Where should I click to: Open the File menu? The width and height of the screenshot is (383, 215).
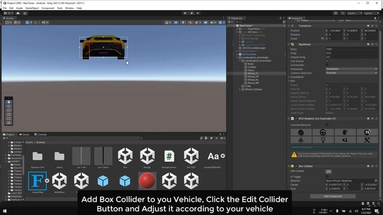coord(5,8)
